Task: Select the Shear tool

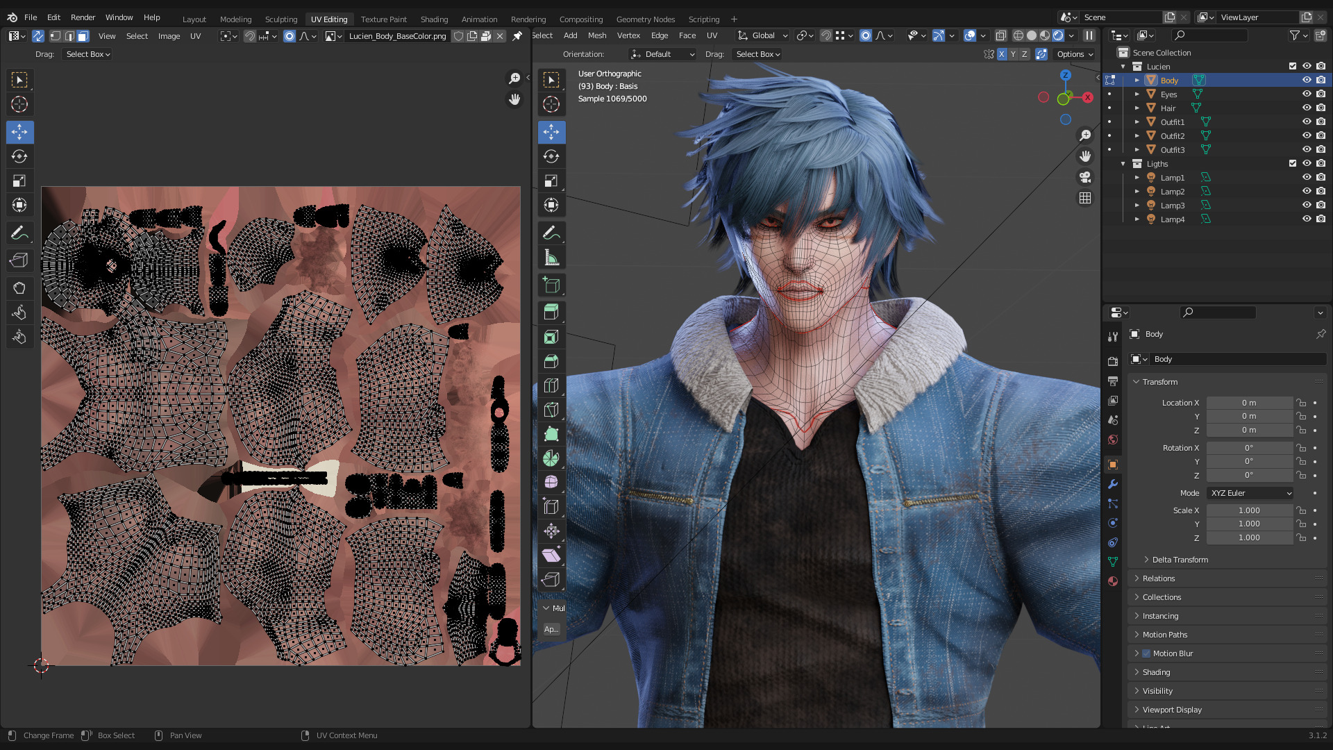Action: [x=551, y=555]
